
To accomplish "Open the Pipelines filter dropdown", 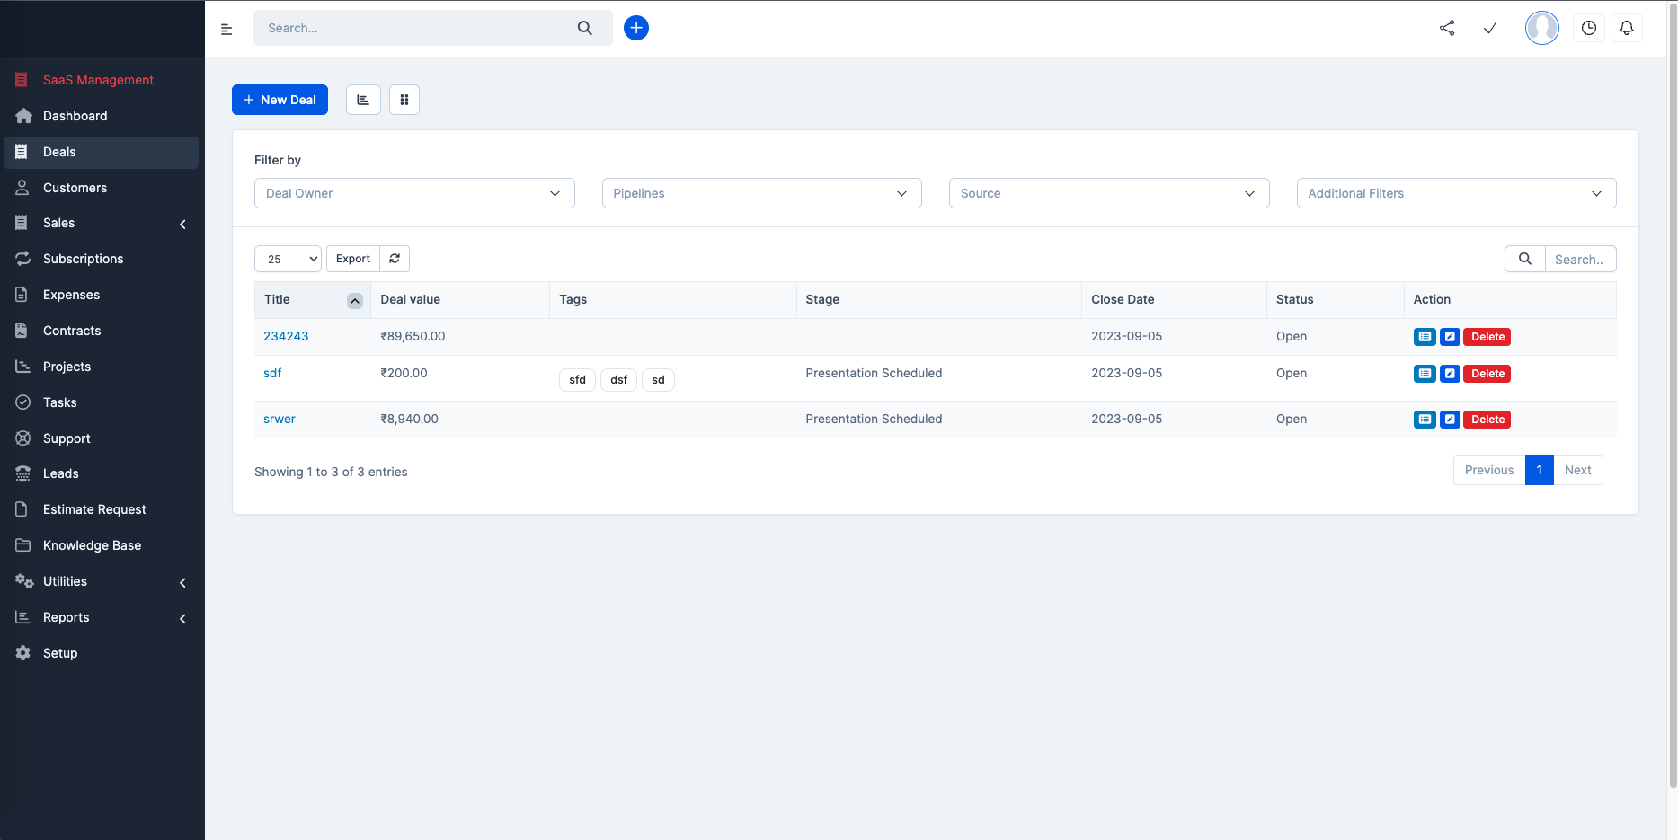I will click(762, 193).
